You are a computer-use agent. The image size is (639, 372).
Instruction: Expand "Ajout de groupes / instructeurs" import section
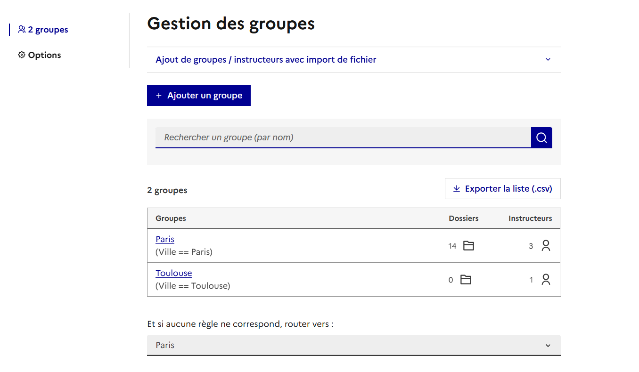click(266, 60)
